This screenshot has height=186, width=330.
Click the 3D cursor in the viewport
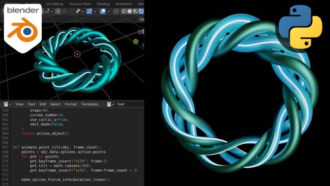click(77, 54)
